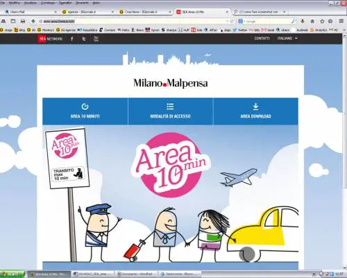Viewport: 347px width, 278px height.
Task: Click the MODALITÀ DI ACCESSO button
Action: click(171, 111)
